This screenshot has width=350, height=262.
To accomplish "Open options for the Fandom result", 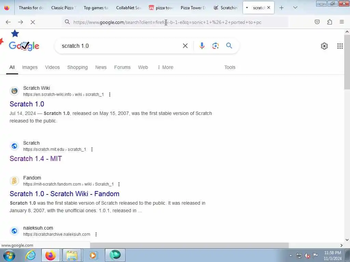I will pos(119,184).
